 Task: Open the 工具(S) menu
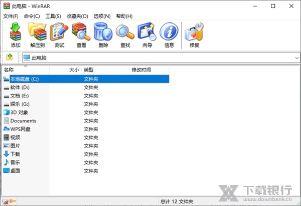[x=53, y=16]
